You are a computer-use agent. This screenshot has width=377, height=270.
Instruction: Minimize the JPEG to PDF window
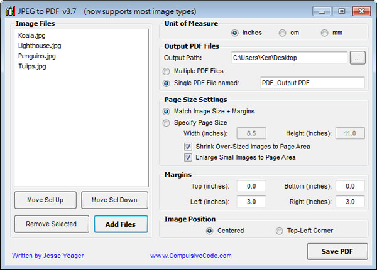pyautogui.click(x=322, y=11)
